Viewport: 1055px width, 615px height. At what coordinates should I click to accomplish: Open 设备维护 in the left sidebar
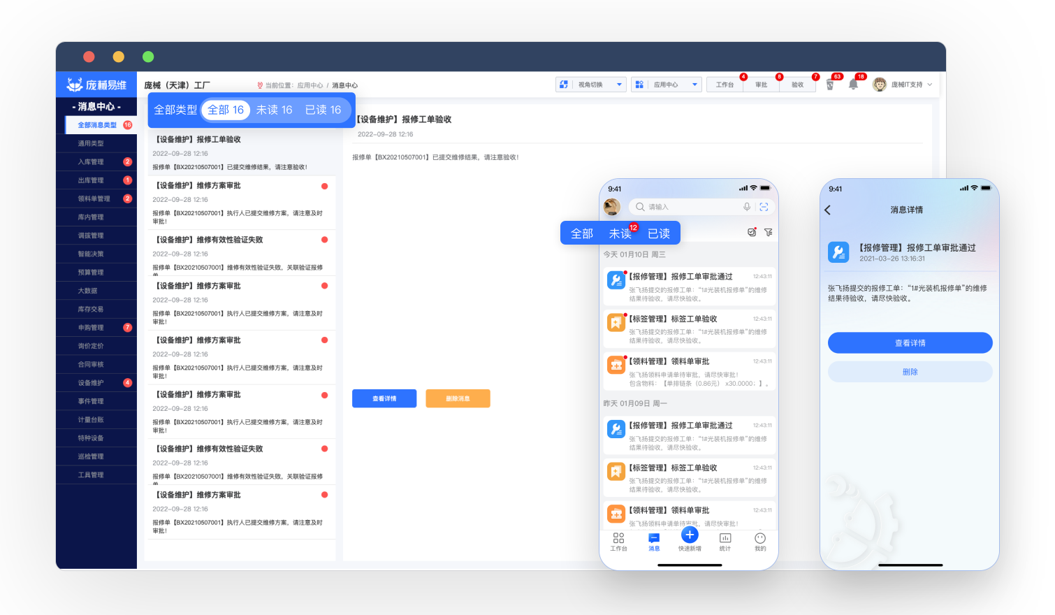[x=91, y=383]
